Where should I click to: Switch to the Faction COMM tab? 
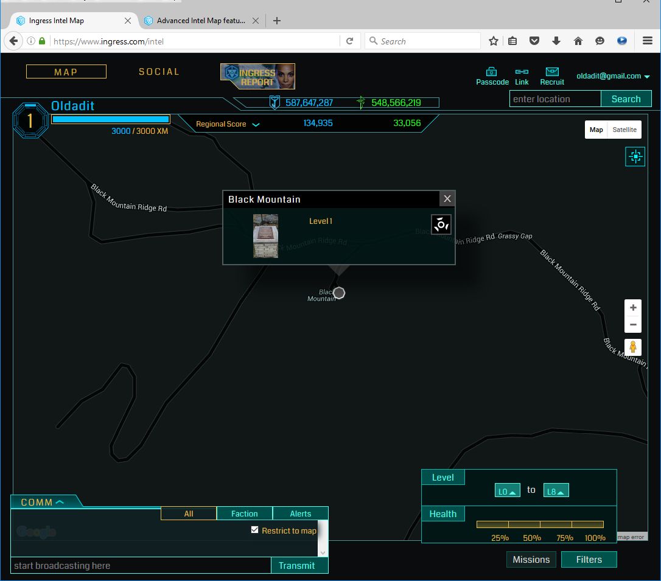coord(244,513)
